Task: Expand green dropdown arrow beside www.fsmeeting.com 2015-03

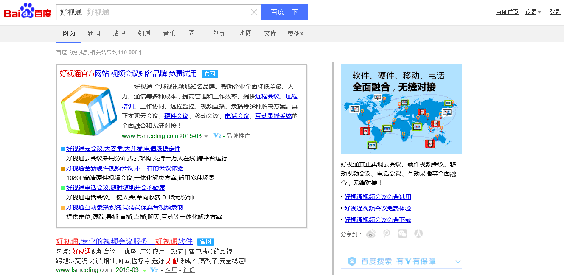Action: click(144, 270)
